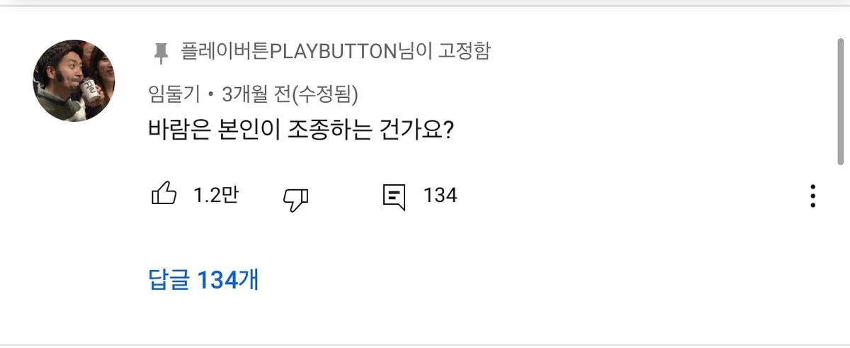Click the 플레이버튼PLAYBUTTON channel name in pinned notice
The image size is (850, 348).
(x=287, y=52)
